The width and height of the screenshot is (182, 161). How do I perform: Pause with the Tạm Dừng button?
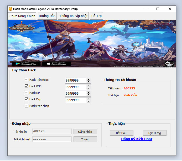pyautogui.click(x=154, y=133)
